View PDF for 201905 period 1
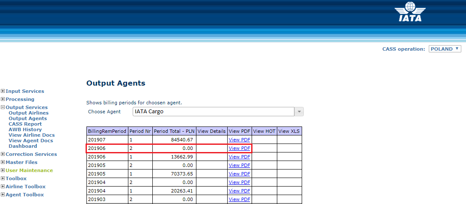Viewport: 466px width, 204px height. tap(240, 173)
